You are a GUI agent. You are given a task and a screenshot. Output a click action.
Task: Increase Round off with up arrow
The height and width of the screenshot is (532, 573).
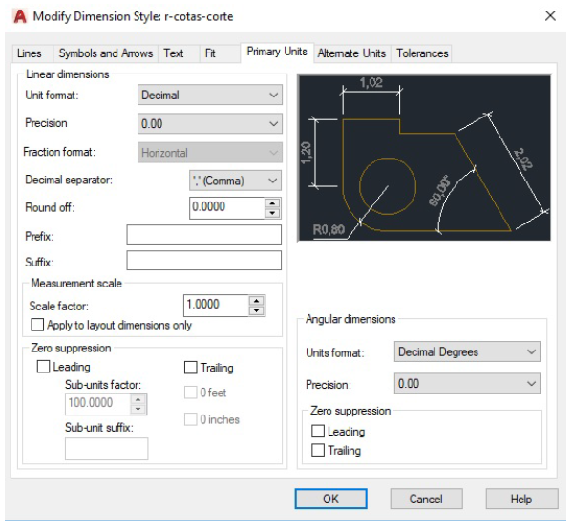click(x=272, y=203)
